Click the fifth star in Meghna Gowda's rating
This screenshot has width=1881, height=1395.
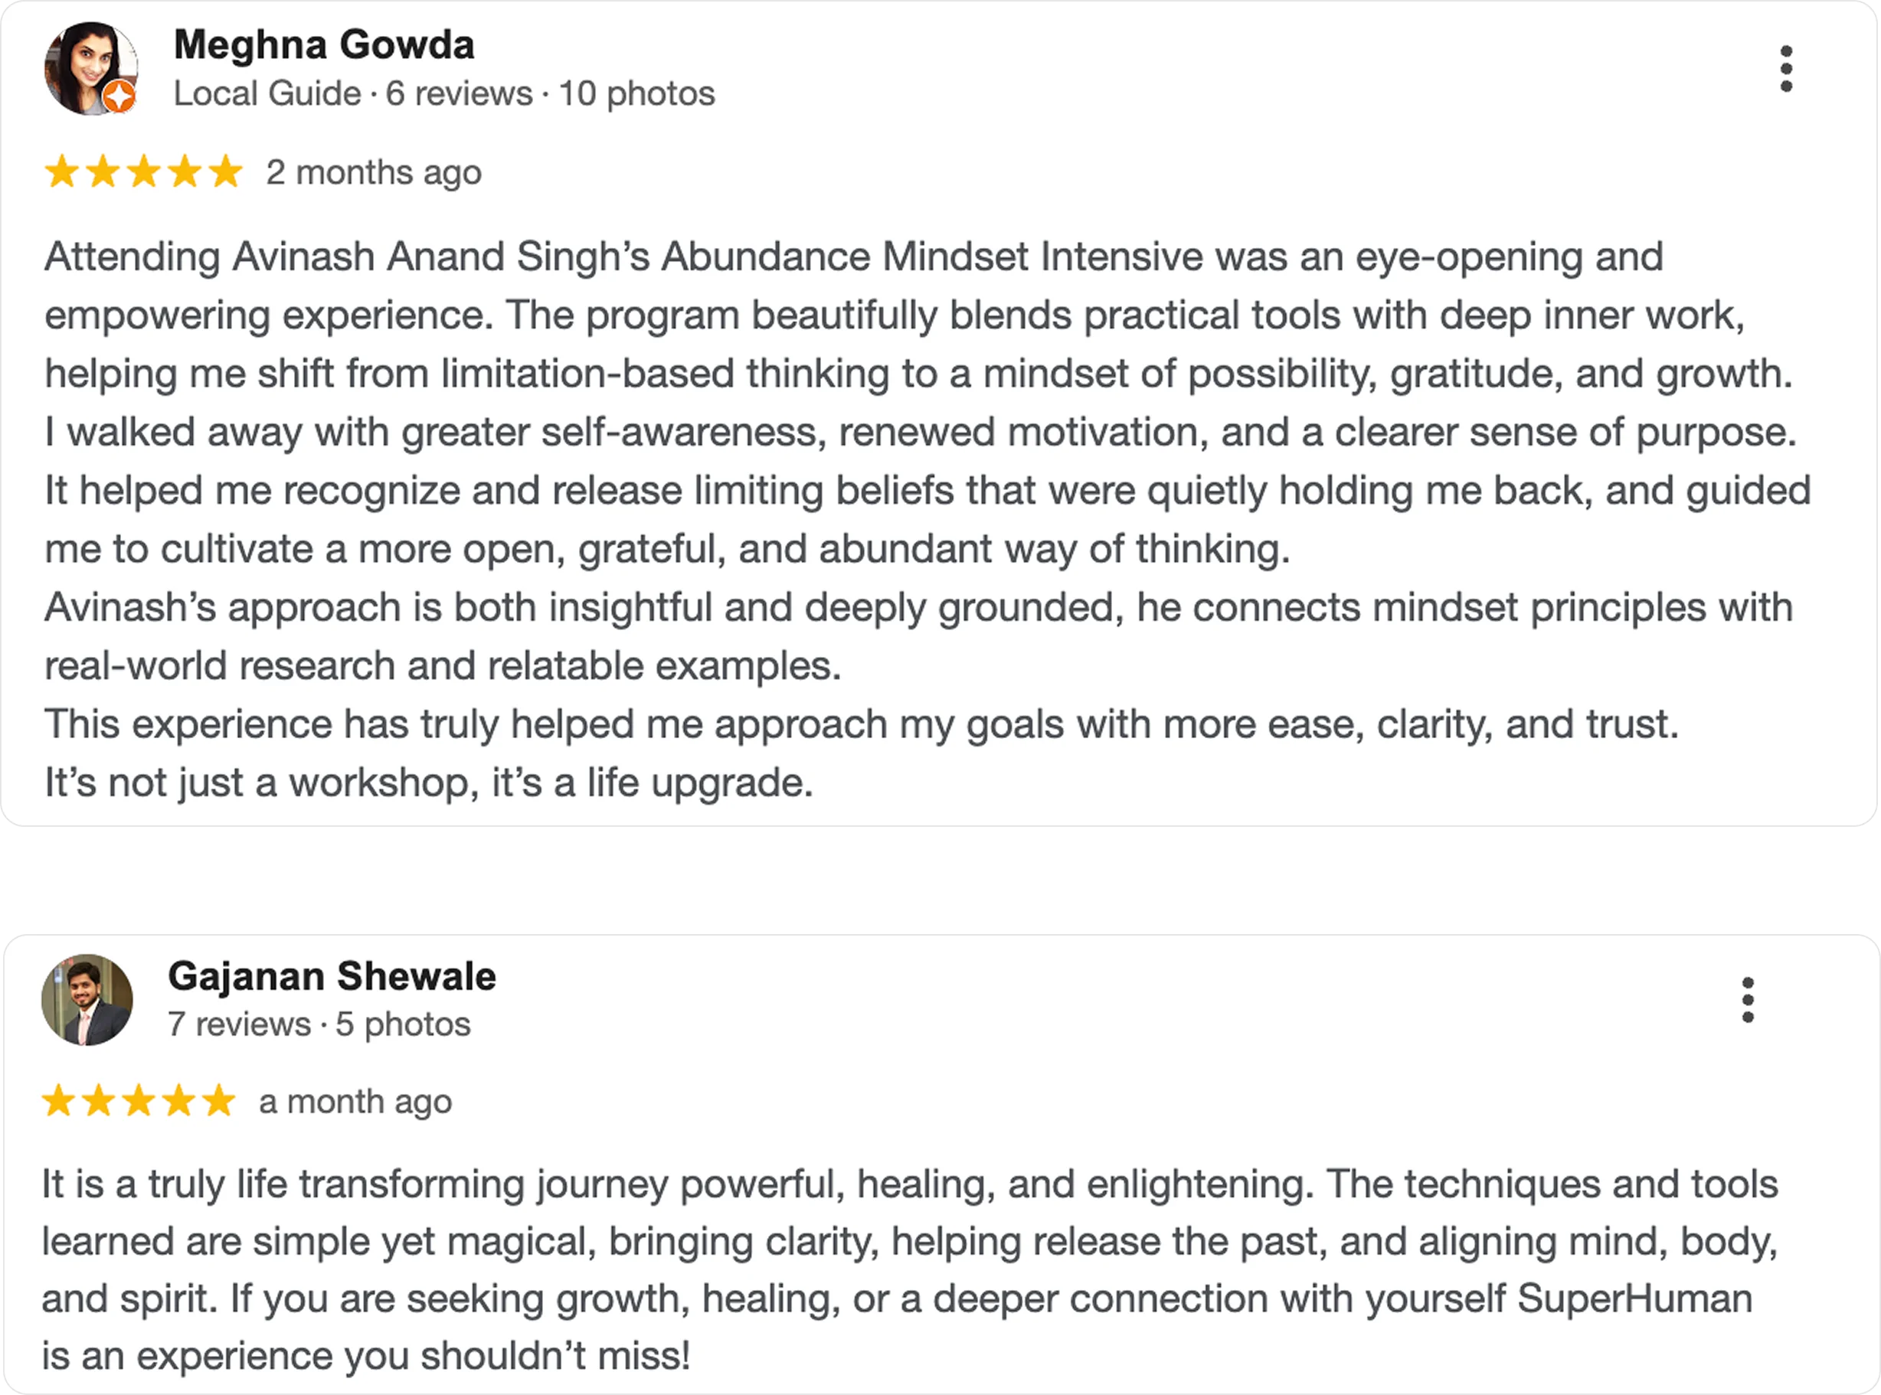coord(224,172)
